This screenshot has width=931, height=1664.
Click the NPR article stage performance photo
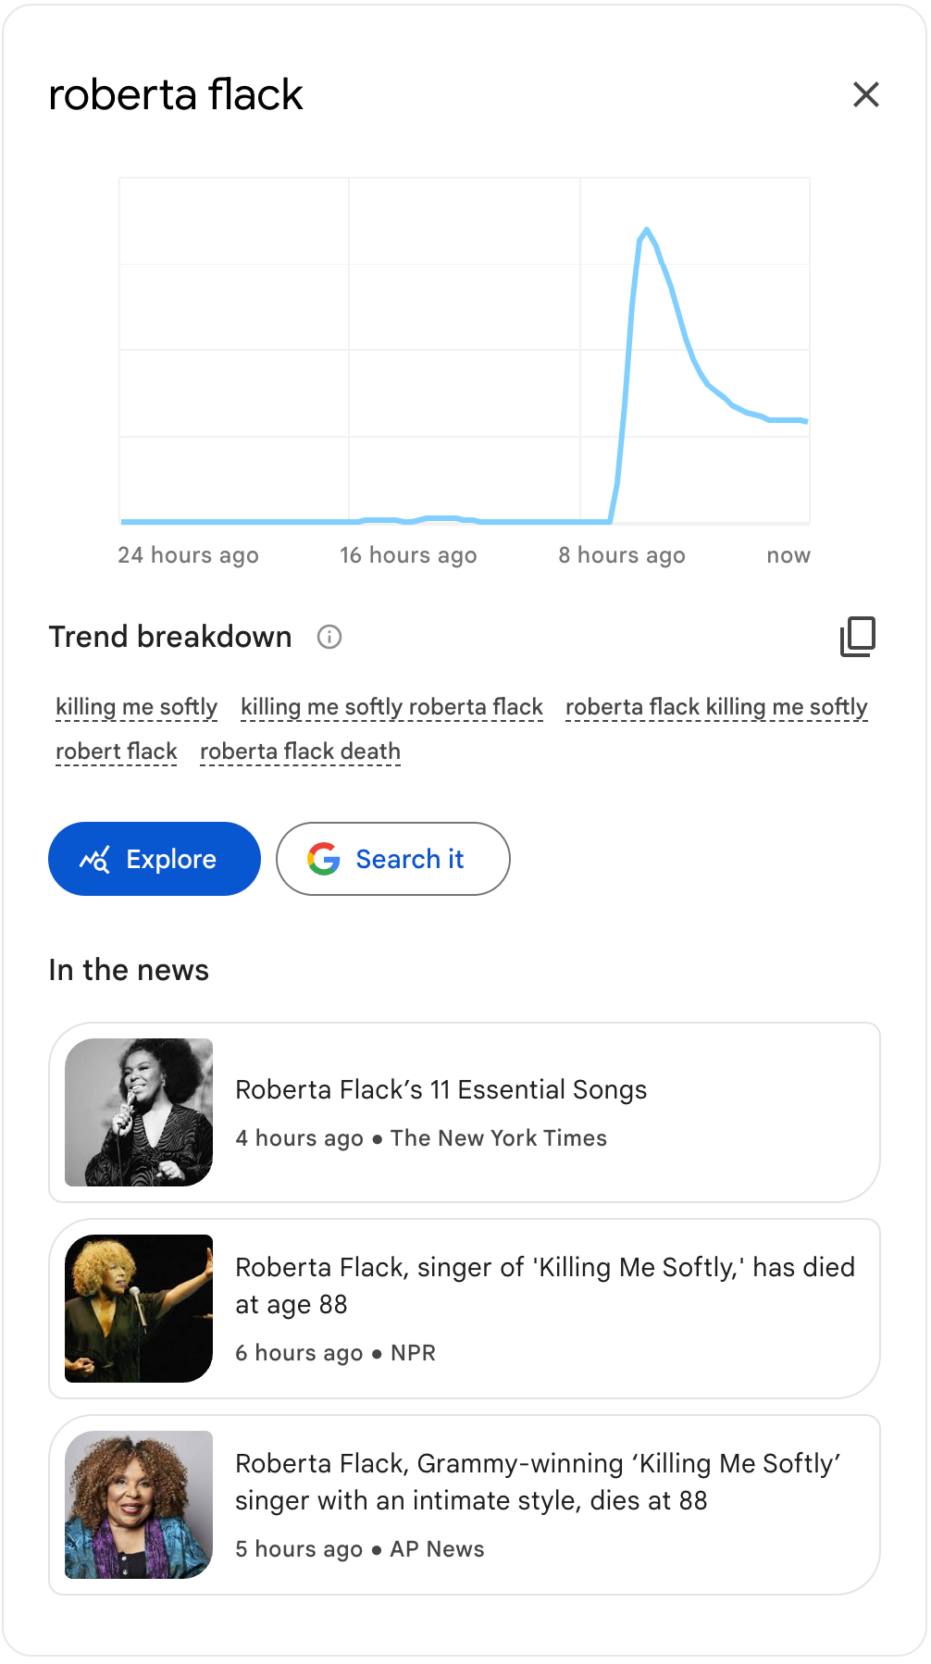[x=139, y=1309]
